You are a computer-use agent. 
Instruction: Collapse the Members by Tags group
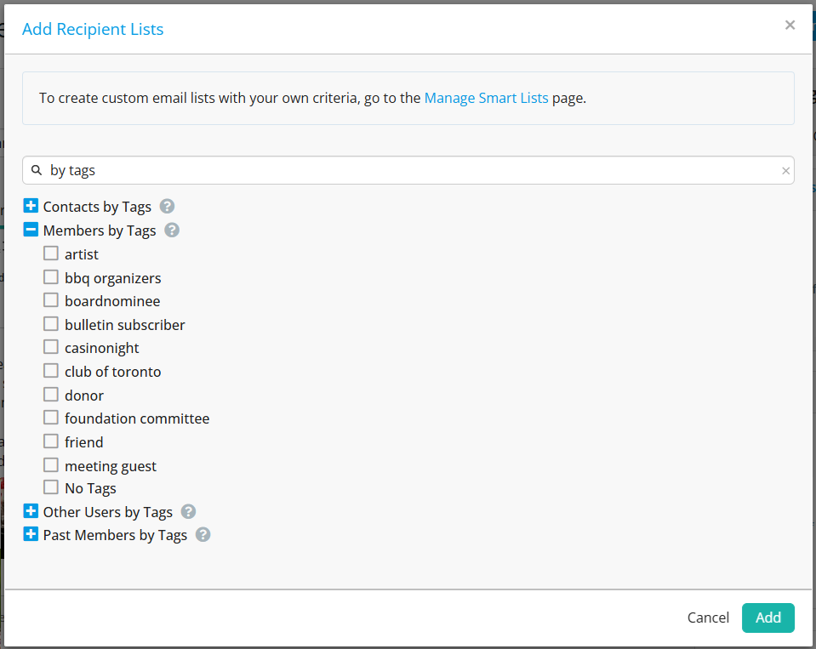click(x=31, y=230)
